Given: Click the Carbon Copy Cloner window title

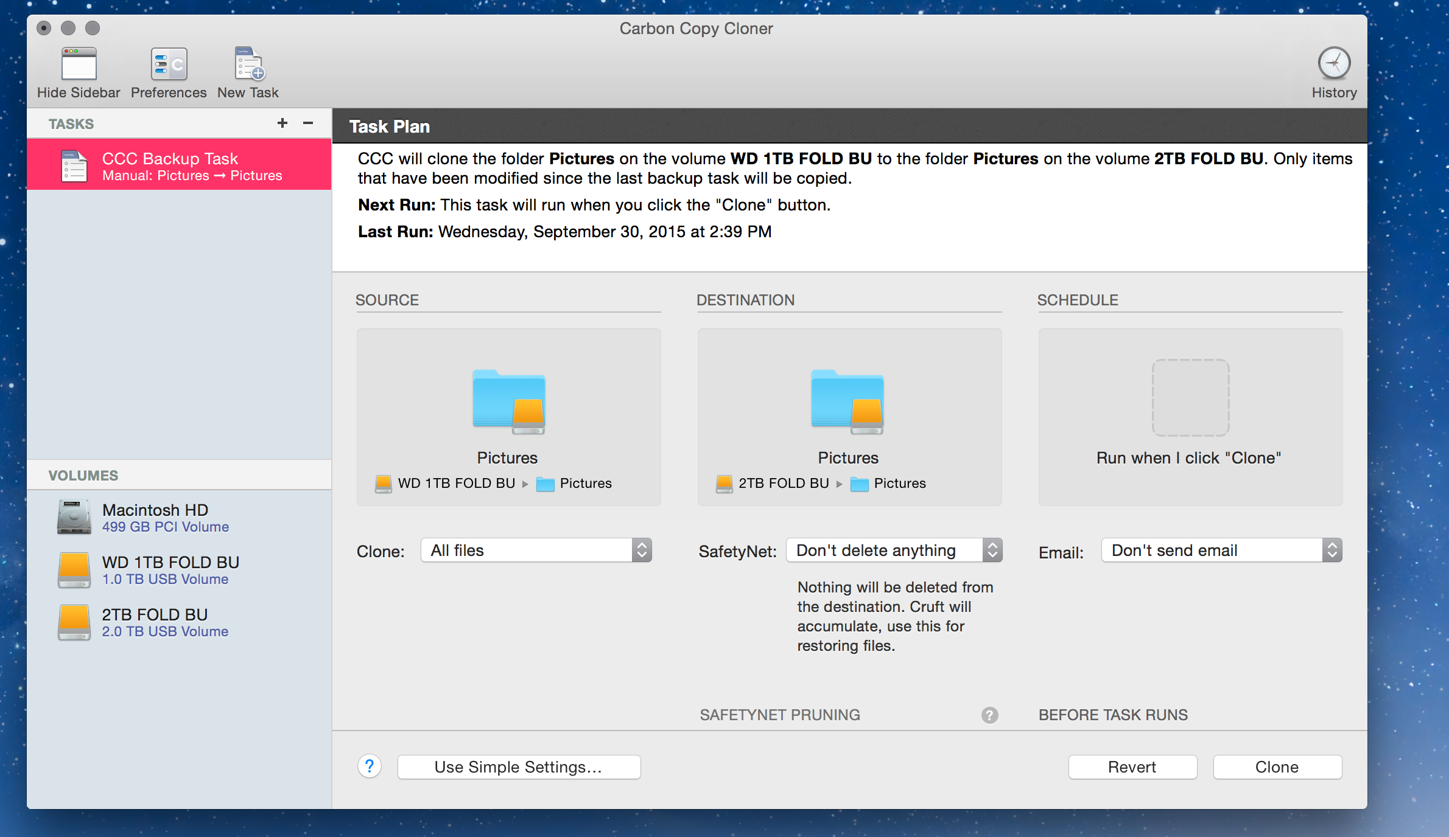Looking at the screenshot, I should pyautogui.click(x=696, y=29).
